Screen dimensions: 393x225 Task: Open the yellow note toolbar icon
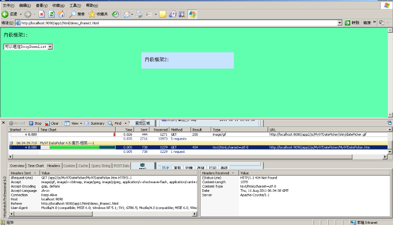tap(163, 14)
